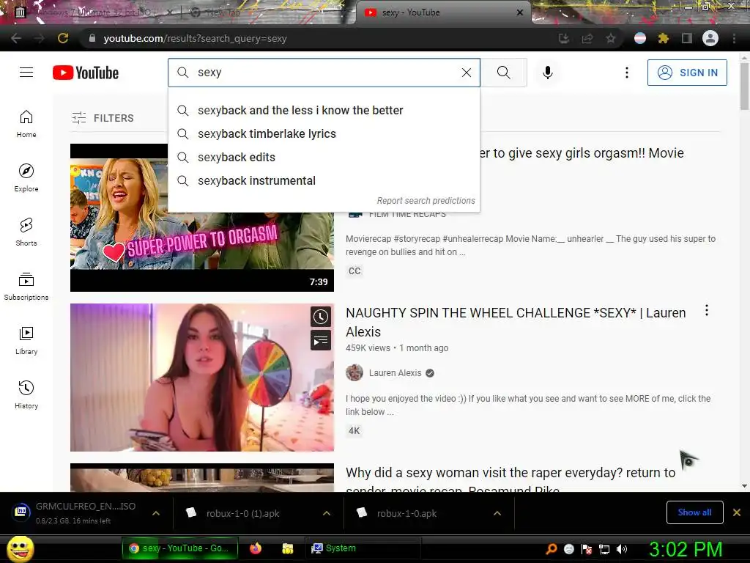Open 'NAUGHTY SPIN THE WHEEL CHALLENGE' video title

click(x=516, y=323)
